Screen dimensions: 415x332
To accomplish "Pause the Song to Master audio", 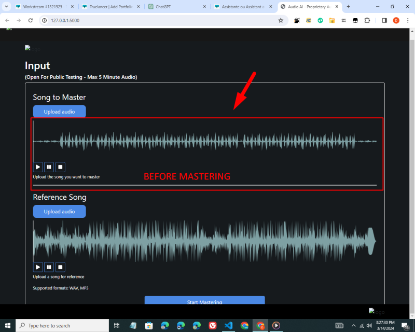I will [x=49, y=167].
